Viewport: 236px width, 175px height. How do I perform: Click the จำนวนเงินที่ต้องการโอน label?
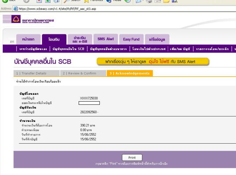[37, 125]
